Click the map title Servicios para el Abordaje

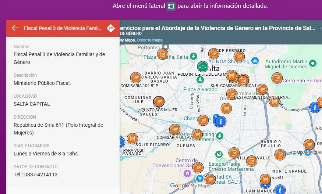tap(217, 28)
